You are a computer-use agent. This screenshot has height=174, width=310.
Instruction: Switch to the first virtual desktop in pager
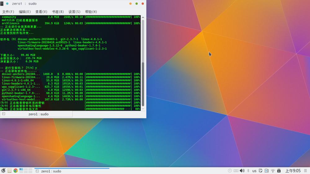(x=21, y=169)
